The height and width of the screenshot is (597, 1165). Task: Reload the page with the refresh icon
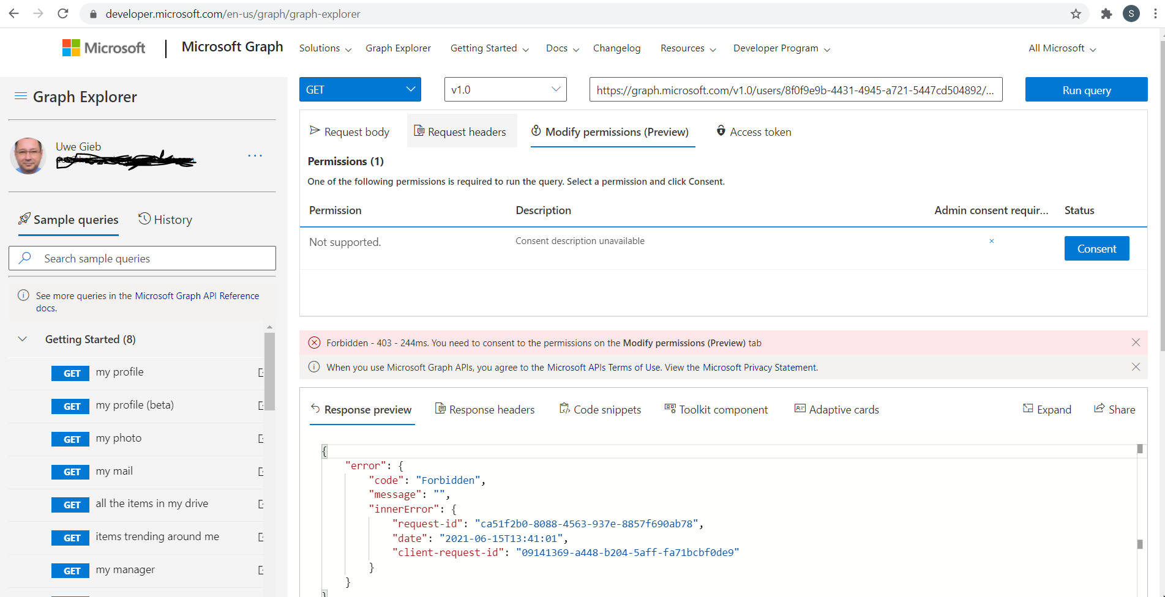(x=62, y=13)
